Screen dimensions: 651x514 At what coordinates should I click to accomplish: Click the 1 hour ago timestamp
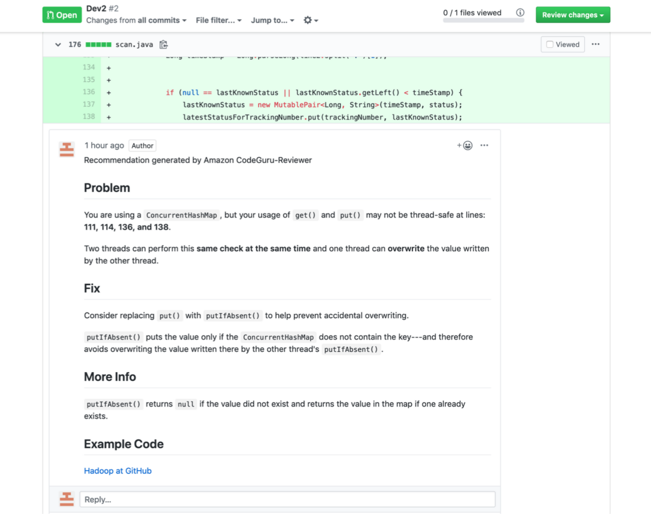point(104,145)
